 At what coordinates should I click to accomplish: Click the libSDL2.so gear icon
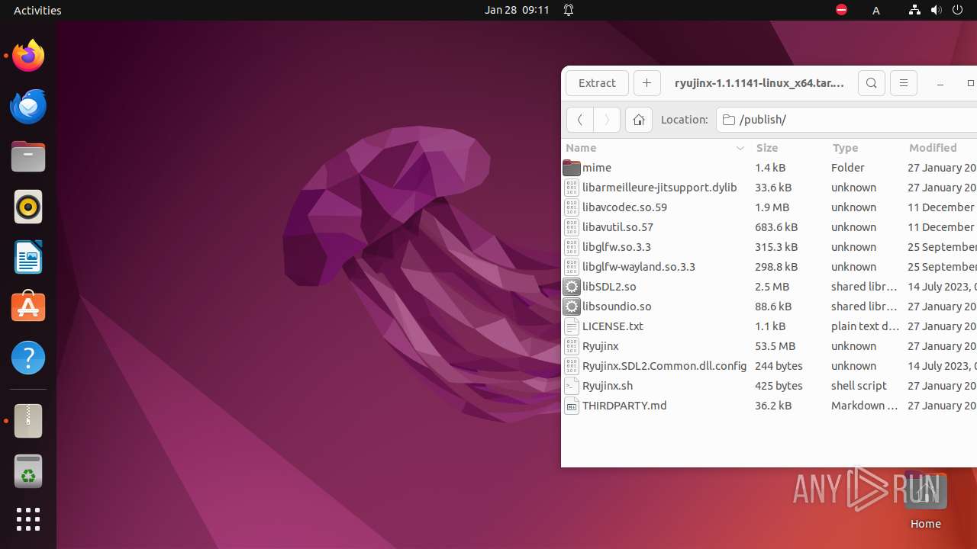tap(572, 287)
